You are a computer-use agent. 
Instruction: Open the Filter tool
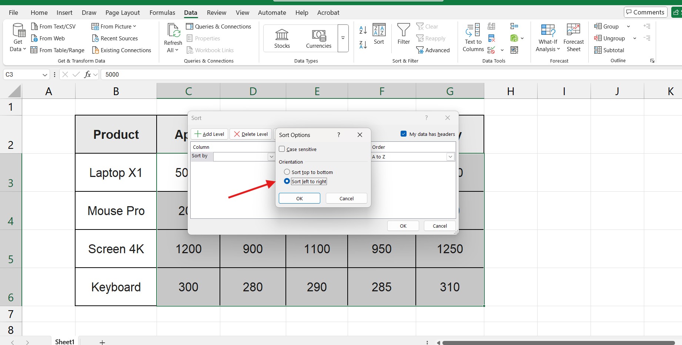(403, 35)
